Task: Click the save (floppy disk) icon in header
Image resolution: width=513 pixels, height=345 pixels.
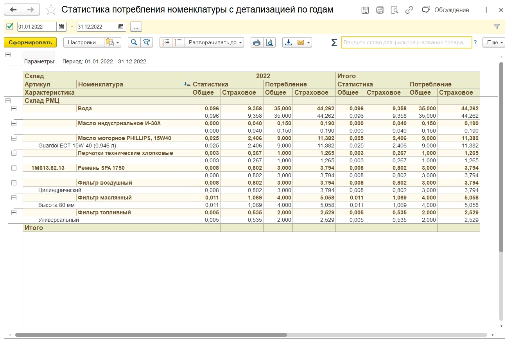Action: click(365, 10)
